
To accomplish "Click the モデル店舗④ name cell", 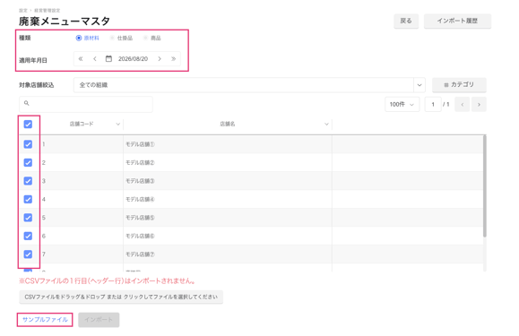I will pos(228,200).
